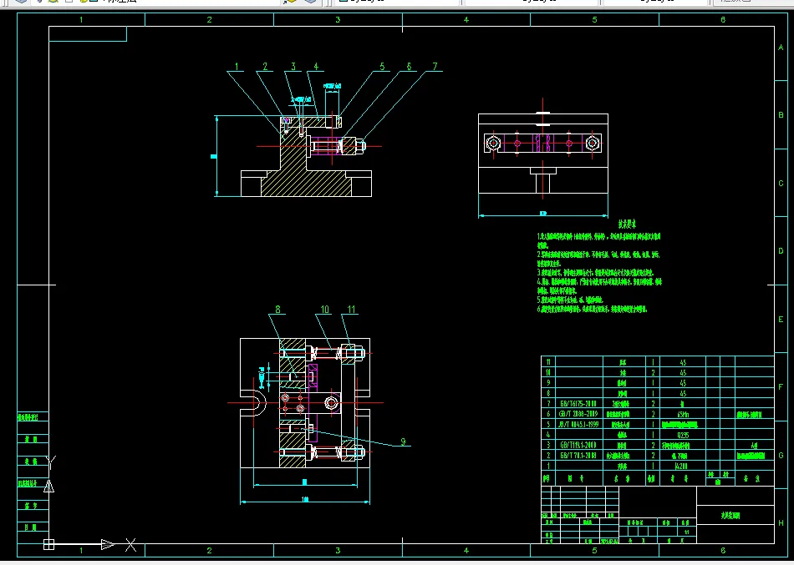Click border zone letter F
Screen dimensions: 794x565
click(781, 387)
